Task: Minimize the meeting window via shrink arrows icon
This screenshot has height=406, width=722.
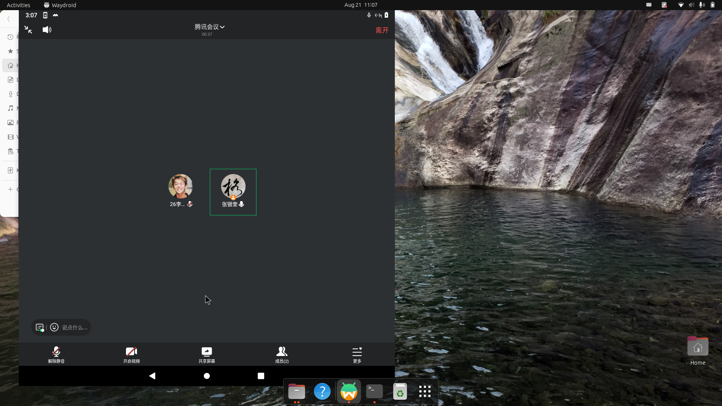Action: pyautogui.click(x=28, y=30)
